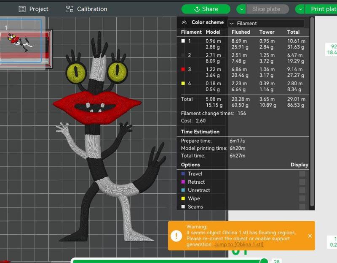Click the statistics panel vertical scrollbar
This screenshot has height=263, width=337.
pyautogui.click(x=312, y=112)
